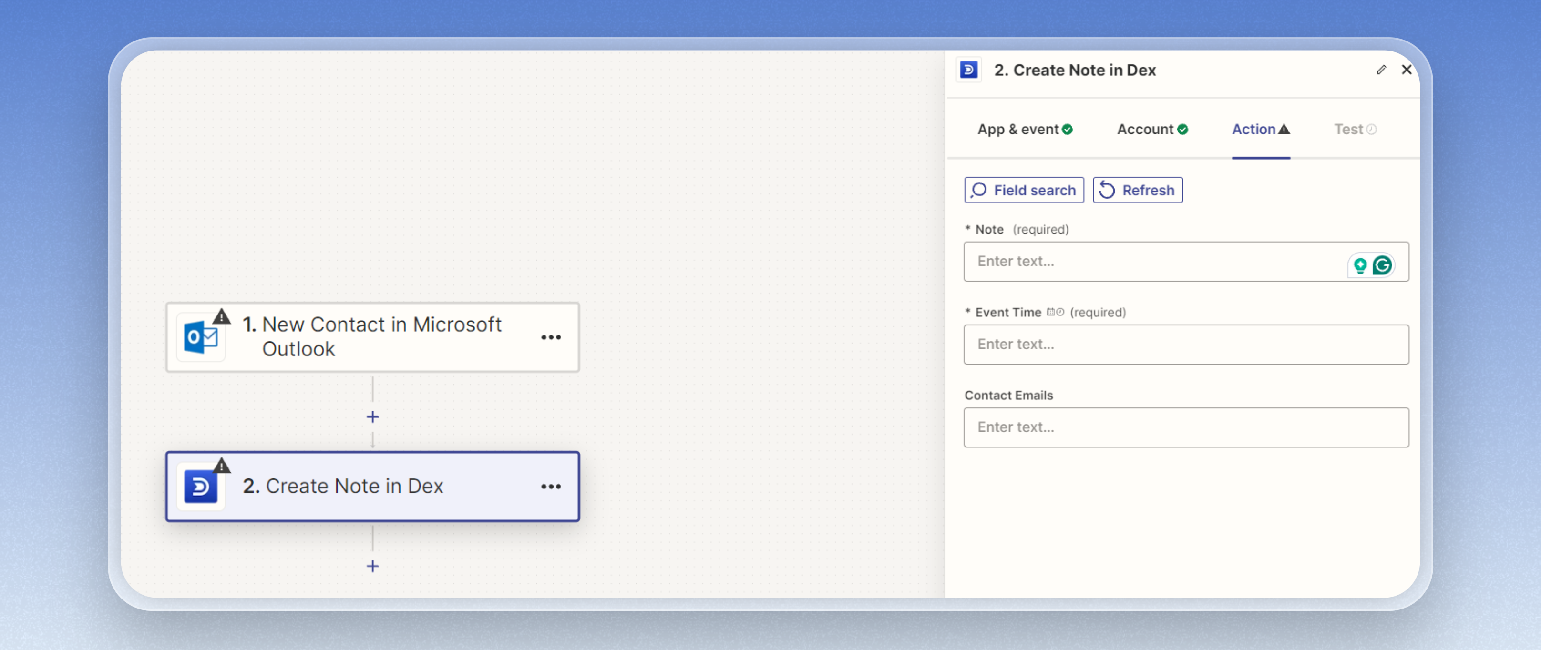Click the Field search button

click(1024, 190)
